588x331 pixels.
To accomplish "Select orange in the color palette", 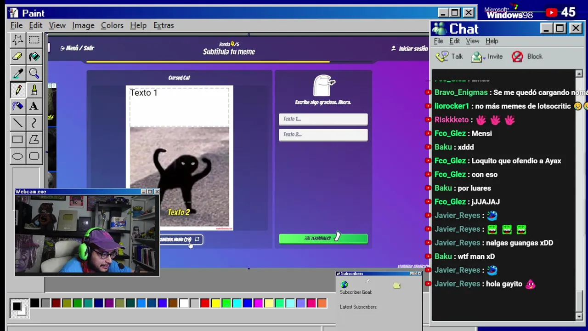I will tap(322, 303).
